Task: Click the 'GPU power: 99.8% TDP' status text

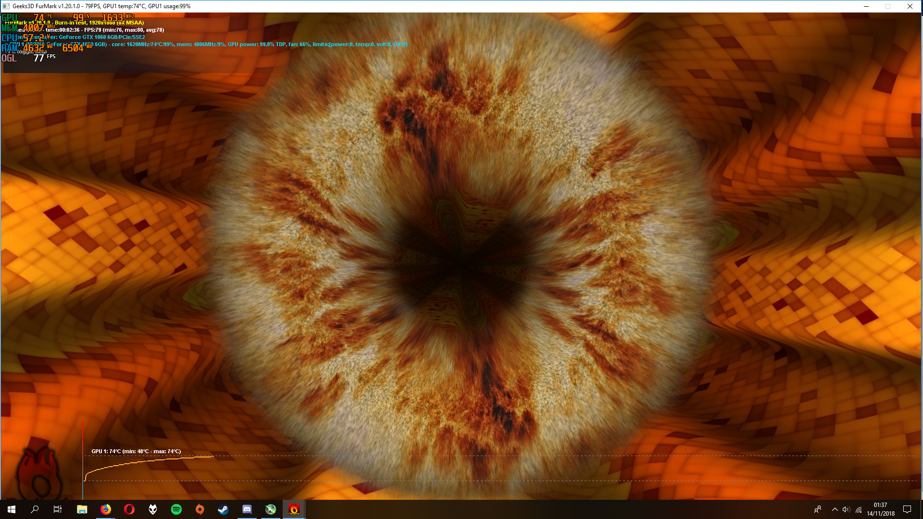Action: click(257, 44)
